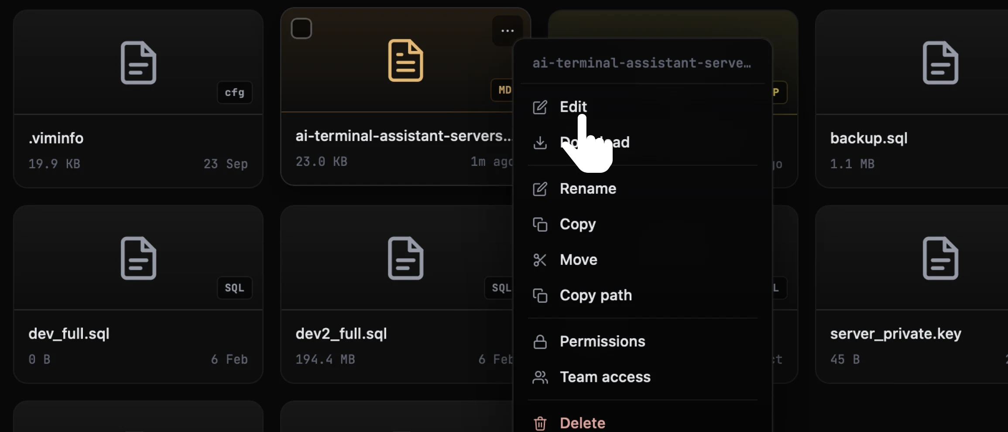Click the 1.1 MB size label
Screen dimensions: 1008x432
point(852,164)
